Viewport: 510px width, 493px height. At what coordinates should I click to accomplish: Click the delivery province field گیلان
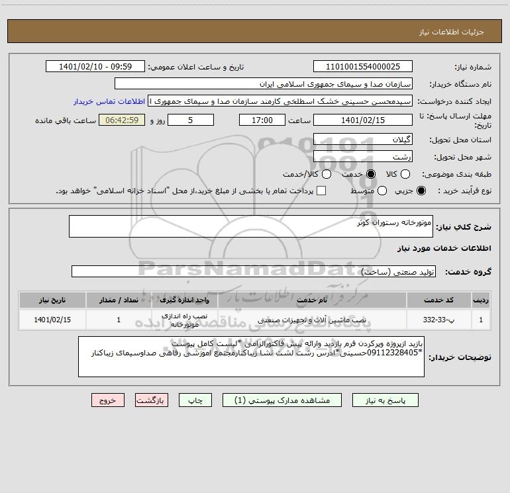(363, 139)
